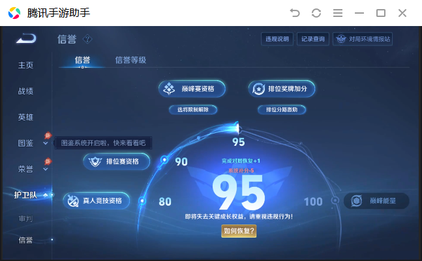This screenshot has height=261, width=422.
Task: Open 战绩 in the sidebar
Action: [x=26, y=91]
